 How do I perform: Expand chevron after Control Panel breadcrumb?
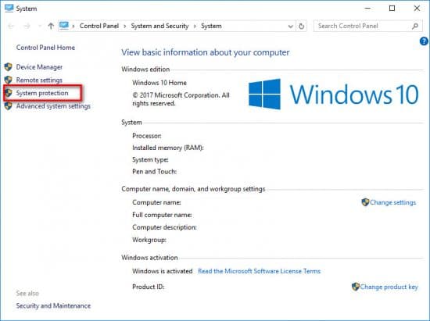click(125, 27)
